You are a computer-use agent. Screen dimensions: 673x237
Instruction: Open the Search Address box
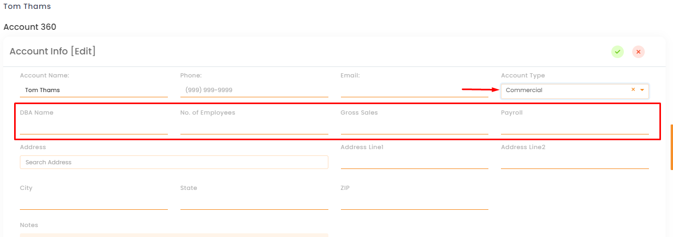[x=174, y=162]
